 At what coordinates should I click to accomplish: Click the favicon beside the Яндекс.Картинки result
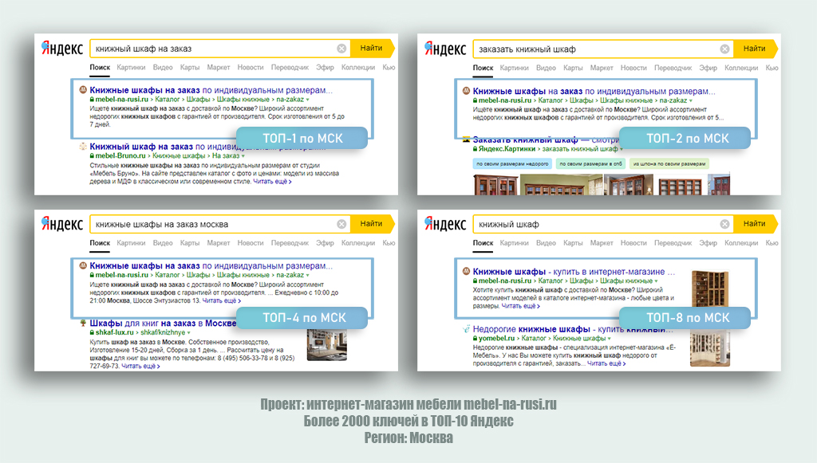[x=466, y=139]
